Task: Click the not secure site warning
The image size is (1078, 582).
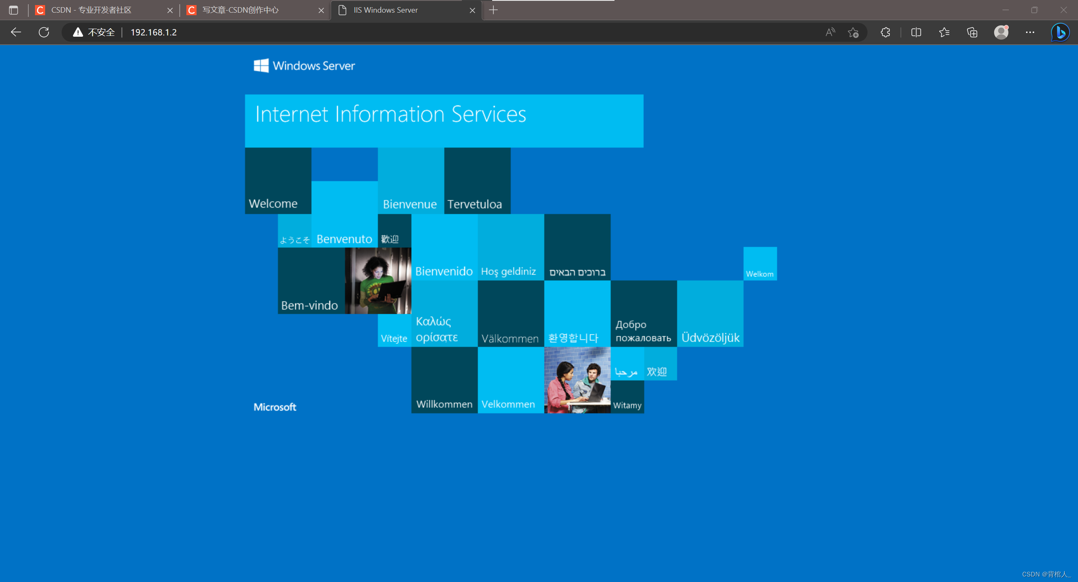Action: click(x=94, y=32)
